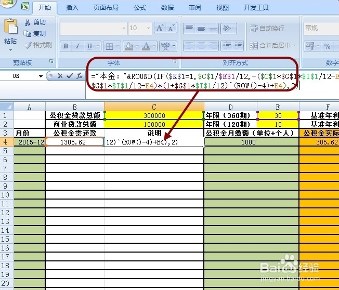The height and width of the screenshot is (290, 339).
Task: Switch to the 页面布局 tab
Action: (x=106, y=8)
